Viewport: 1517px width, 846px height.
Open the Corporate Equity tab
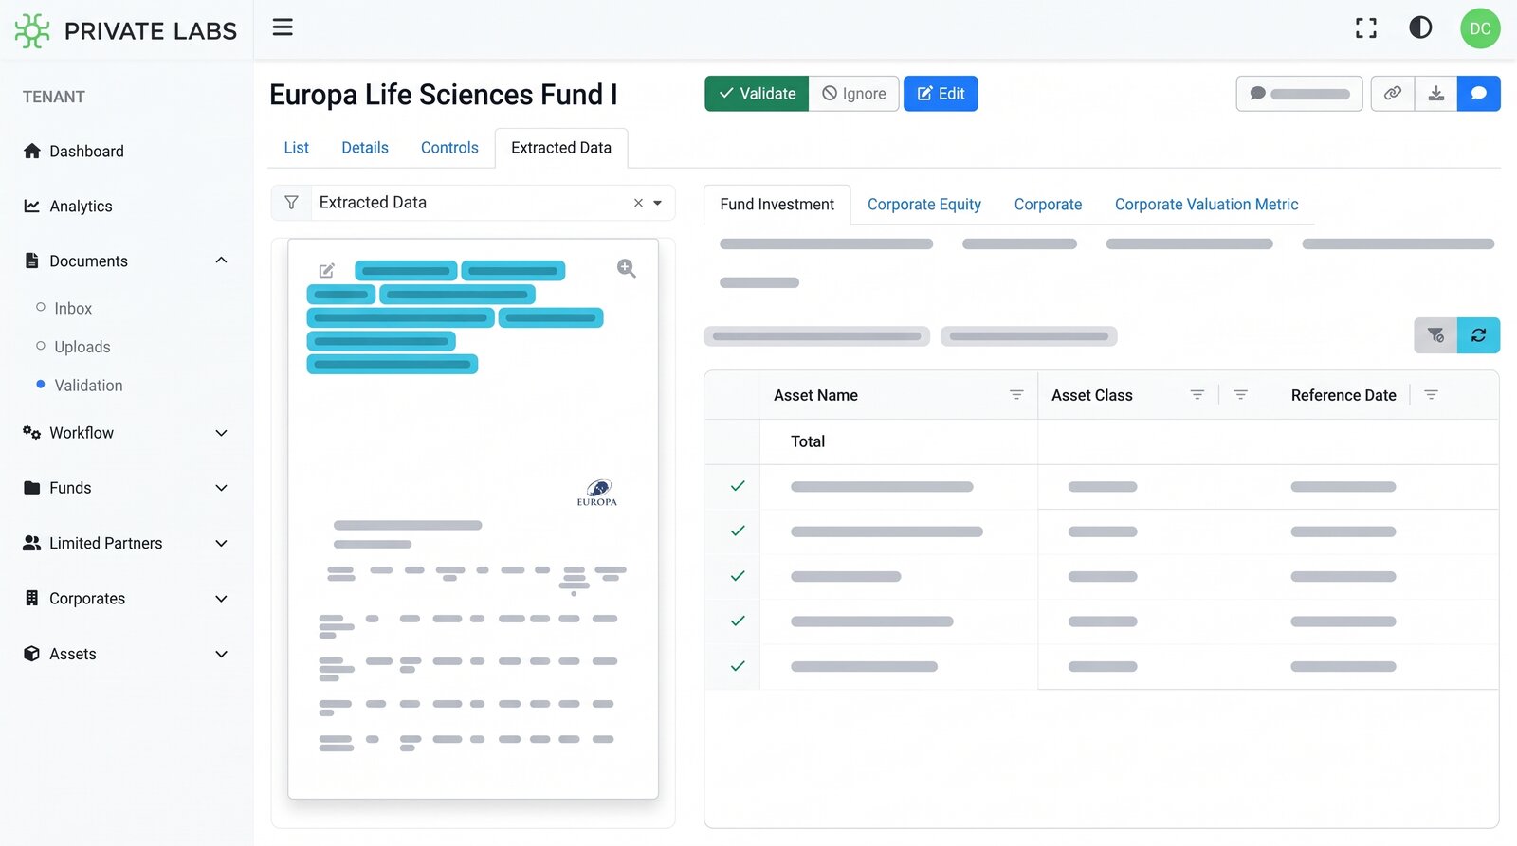pyautogui.click(x=924, y=205)
